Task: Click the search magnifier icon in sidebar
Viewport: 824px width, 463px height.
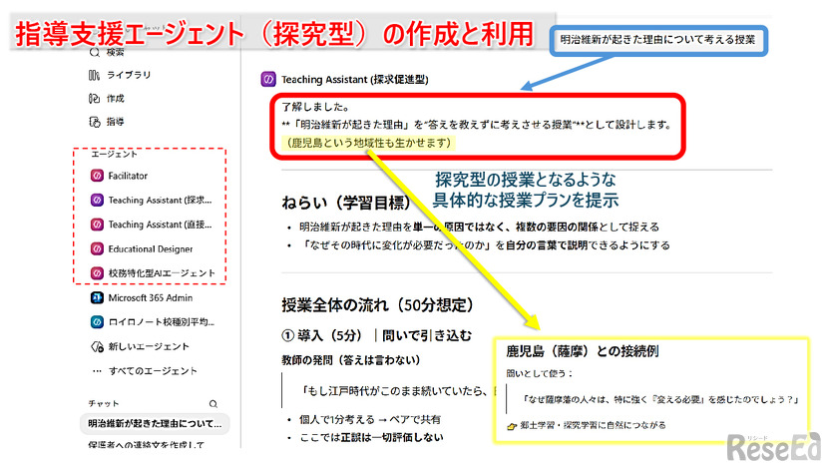Action: tap(95, 52)
